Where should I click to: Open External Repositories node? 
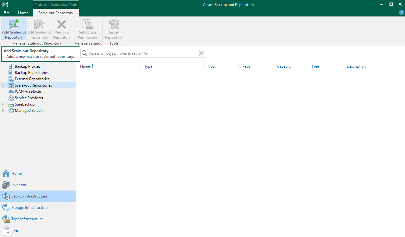(x=32, y=79)
